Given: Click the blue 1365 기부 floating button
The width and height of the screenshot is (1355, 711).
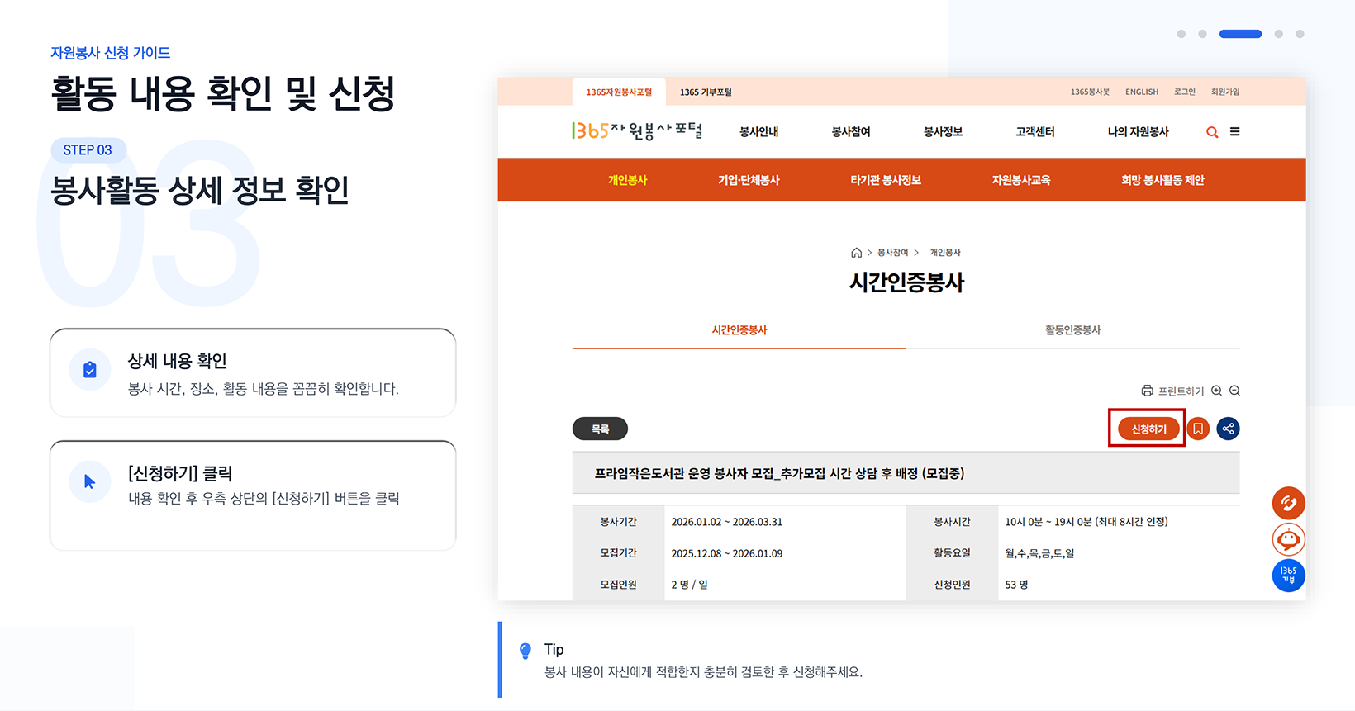Looking at the screenshot, I should click(1288, 575).
